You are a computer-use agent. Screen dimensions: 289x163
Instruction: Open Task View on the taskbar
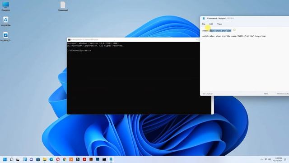click(x=18, y=159)
